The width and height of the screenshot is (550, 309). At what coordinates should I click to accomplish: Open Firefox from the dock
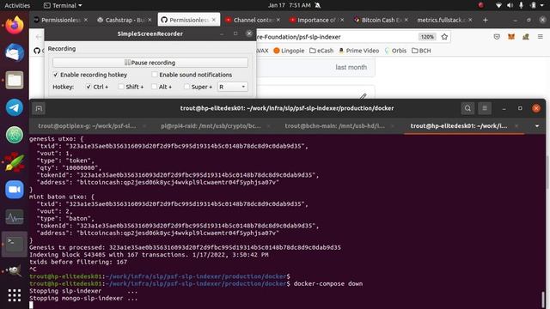15,25
